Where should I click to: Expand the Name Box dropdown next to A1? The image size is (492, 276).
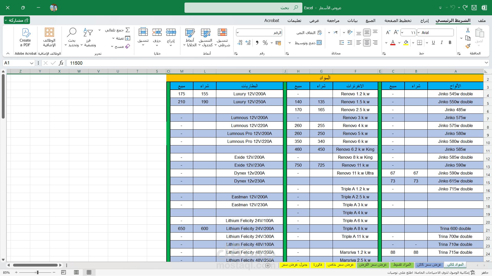(x=32, y=63)
